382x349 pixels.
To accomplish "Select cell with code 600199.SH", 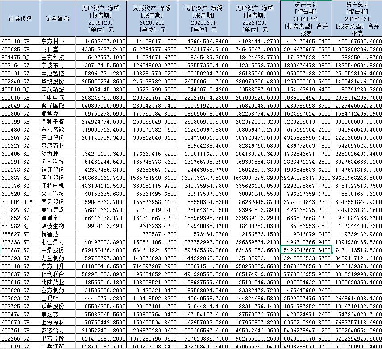I will click(20, 121).
